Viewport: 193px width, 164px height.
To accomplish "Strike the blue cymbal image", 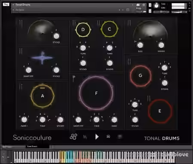I will [42, 58].
